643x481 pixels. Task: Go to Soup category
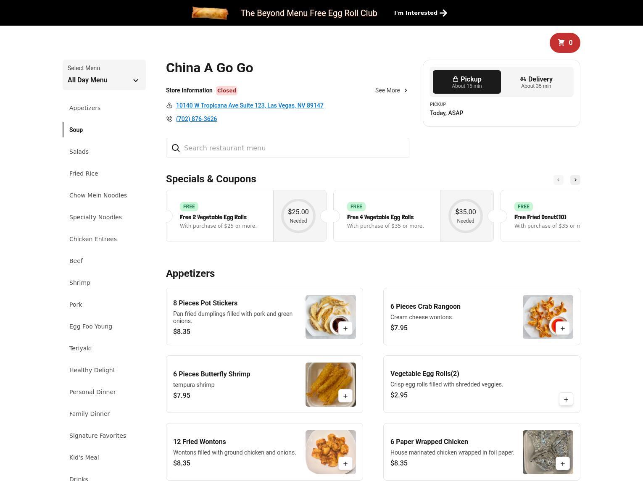pos(76,130)
